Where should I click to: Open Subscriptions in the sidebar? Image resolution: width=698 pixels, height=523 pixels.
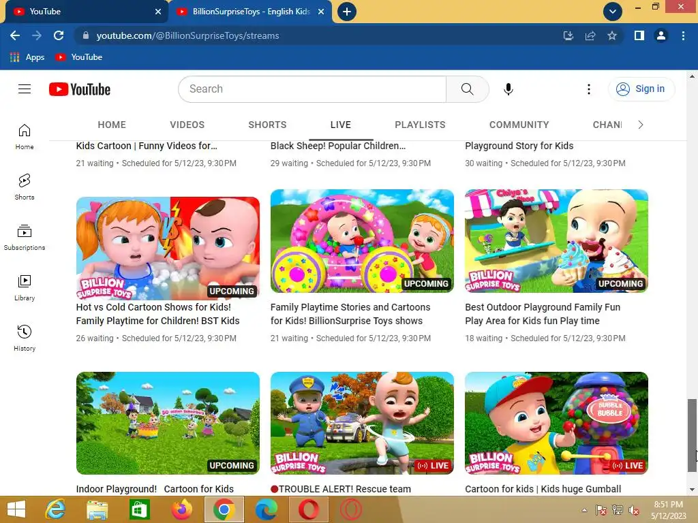click(25, 238)
